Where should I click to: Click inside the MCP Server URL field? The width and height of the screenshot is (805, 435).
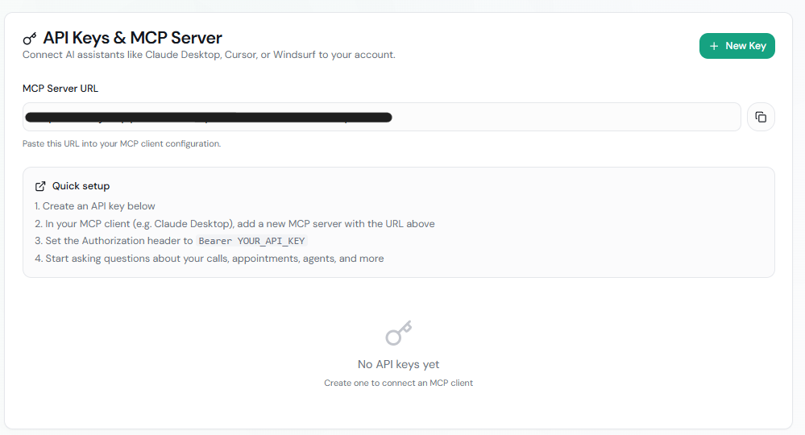[x=564, y=117]
